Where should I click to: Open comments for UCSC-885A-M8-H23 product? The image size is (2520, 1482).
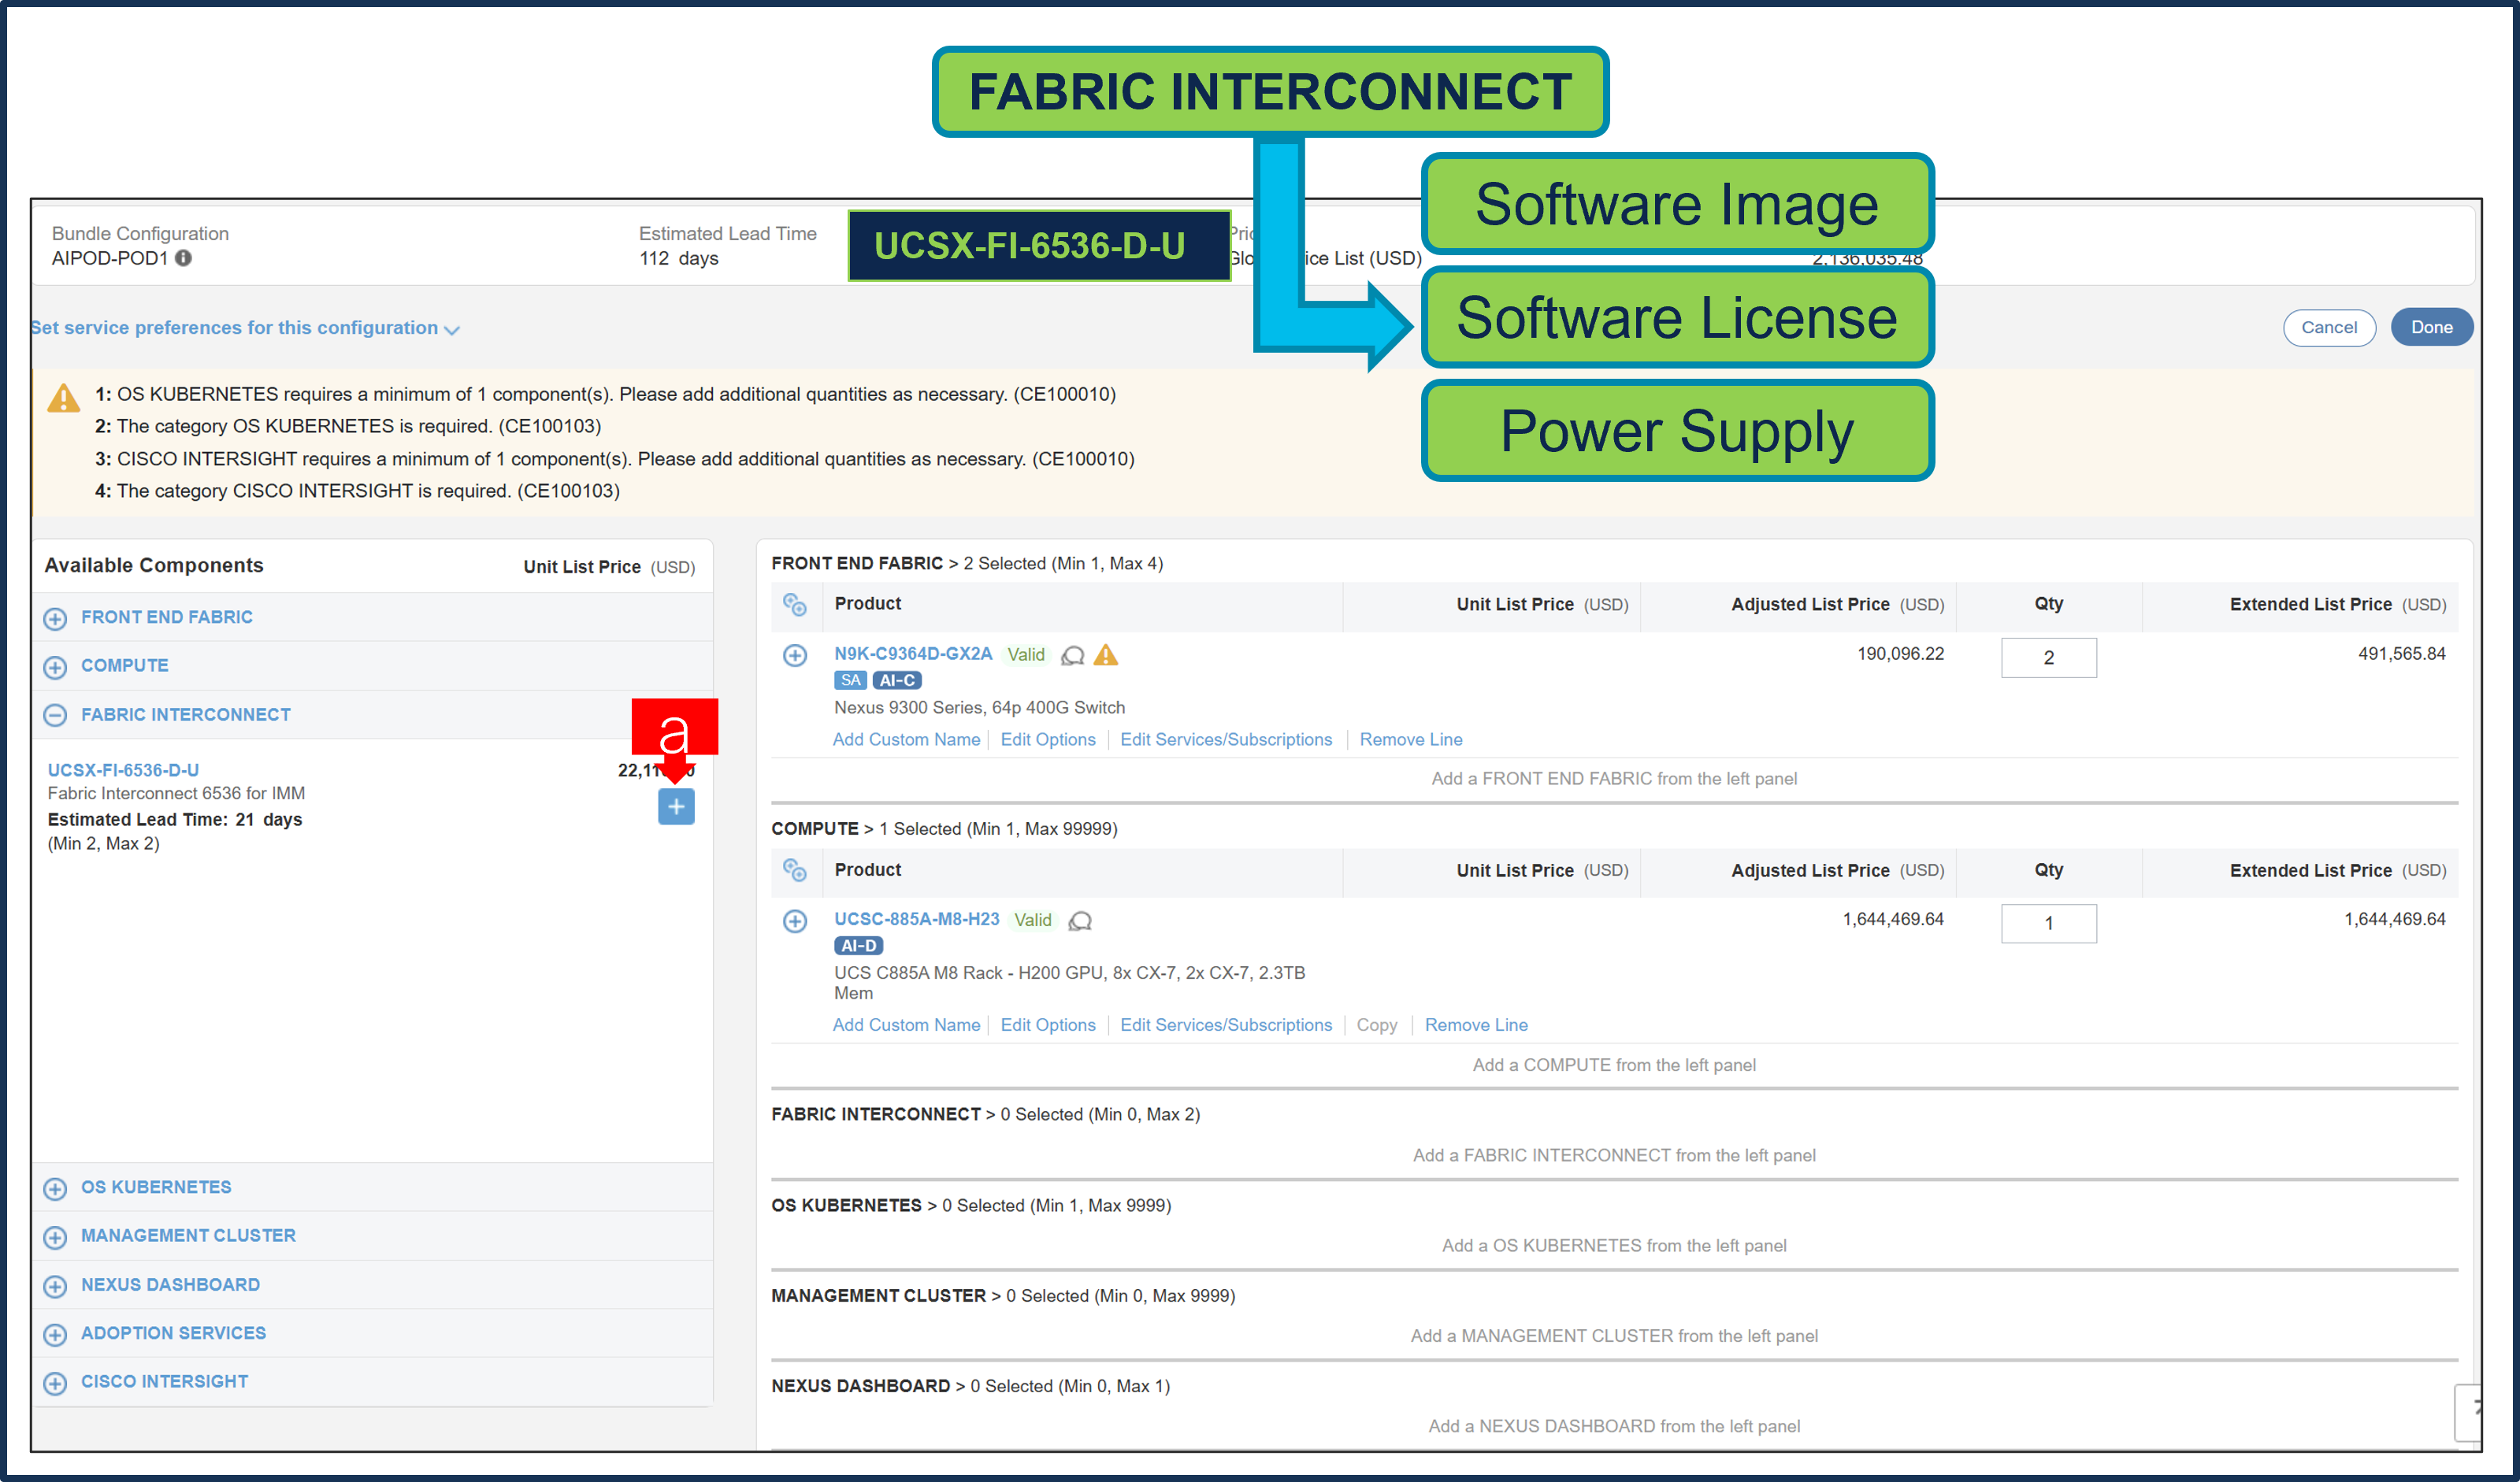click(x=1080, y=921)
